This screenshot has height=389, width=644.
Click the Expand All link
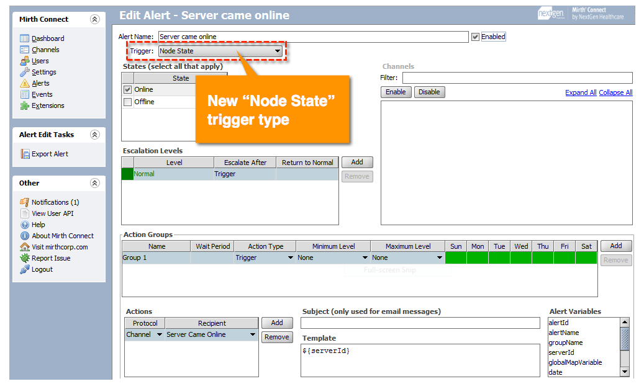[581, 92]
